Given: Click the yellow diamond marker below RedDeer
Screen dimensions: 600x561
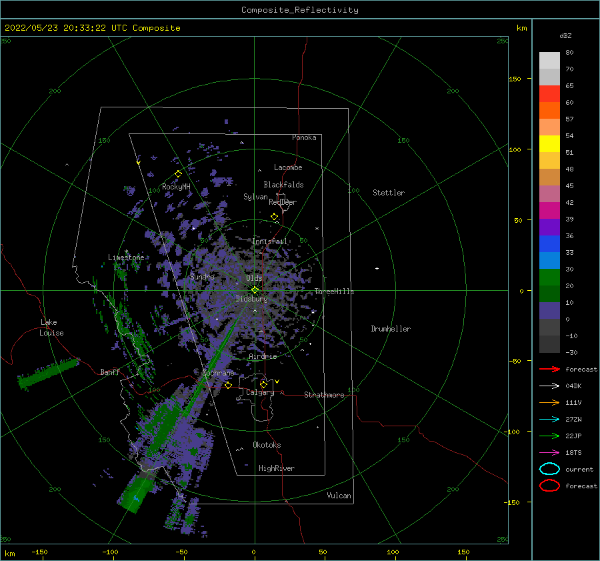Looking at the screenshot, I should pos(275,217).
